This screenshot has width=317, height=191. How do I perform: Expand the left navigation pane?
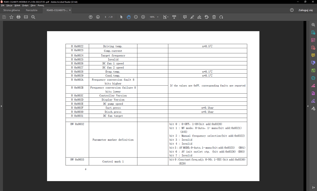point(2,105)
